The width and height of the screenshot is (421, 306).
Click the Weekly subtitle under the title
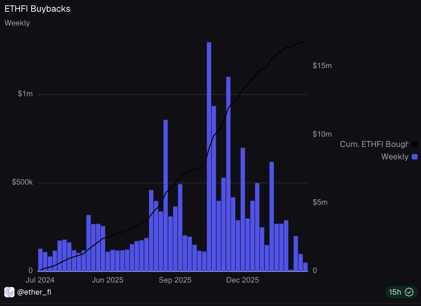[x=17, y=23]
